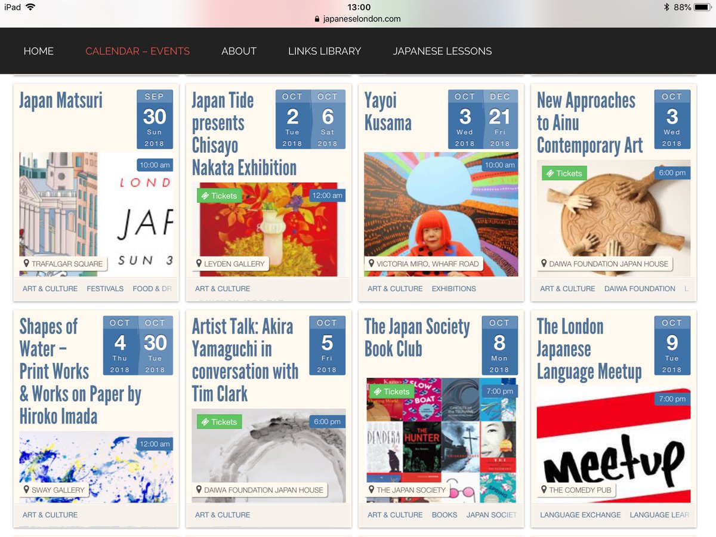Open Artist Talk: Akira Yamaguchi event
716x537 pixels.
[245, 360]
